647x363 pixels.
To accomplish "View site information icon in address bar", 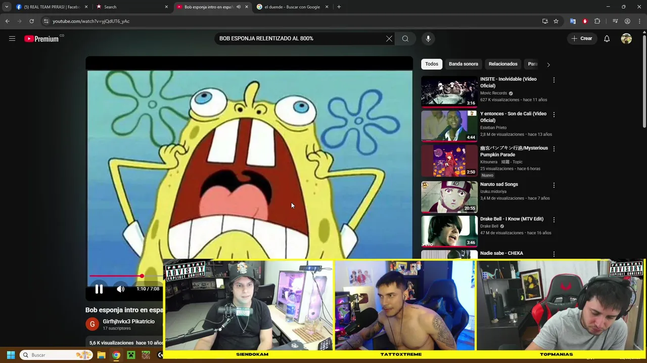I will [46, 21].
